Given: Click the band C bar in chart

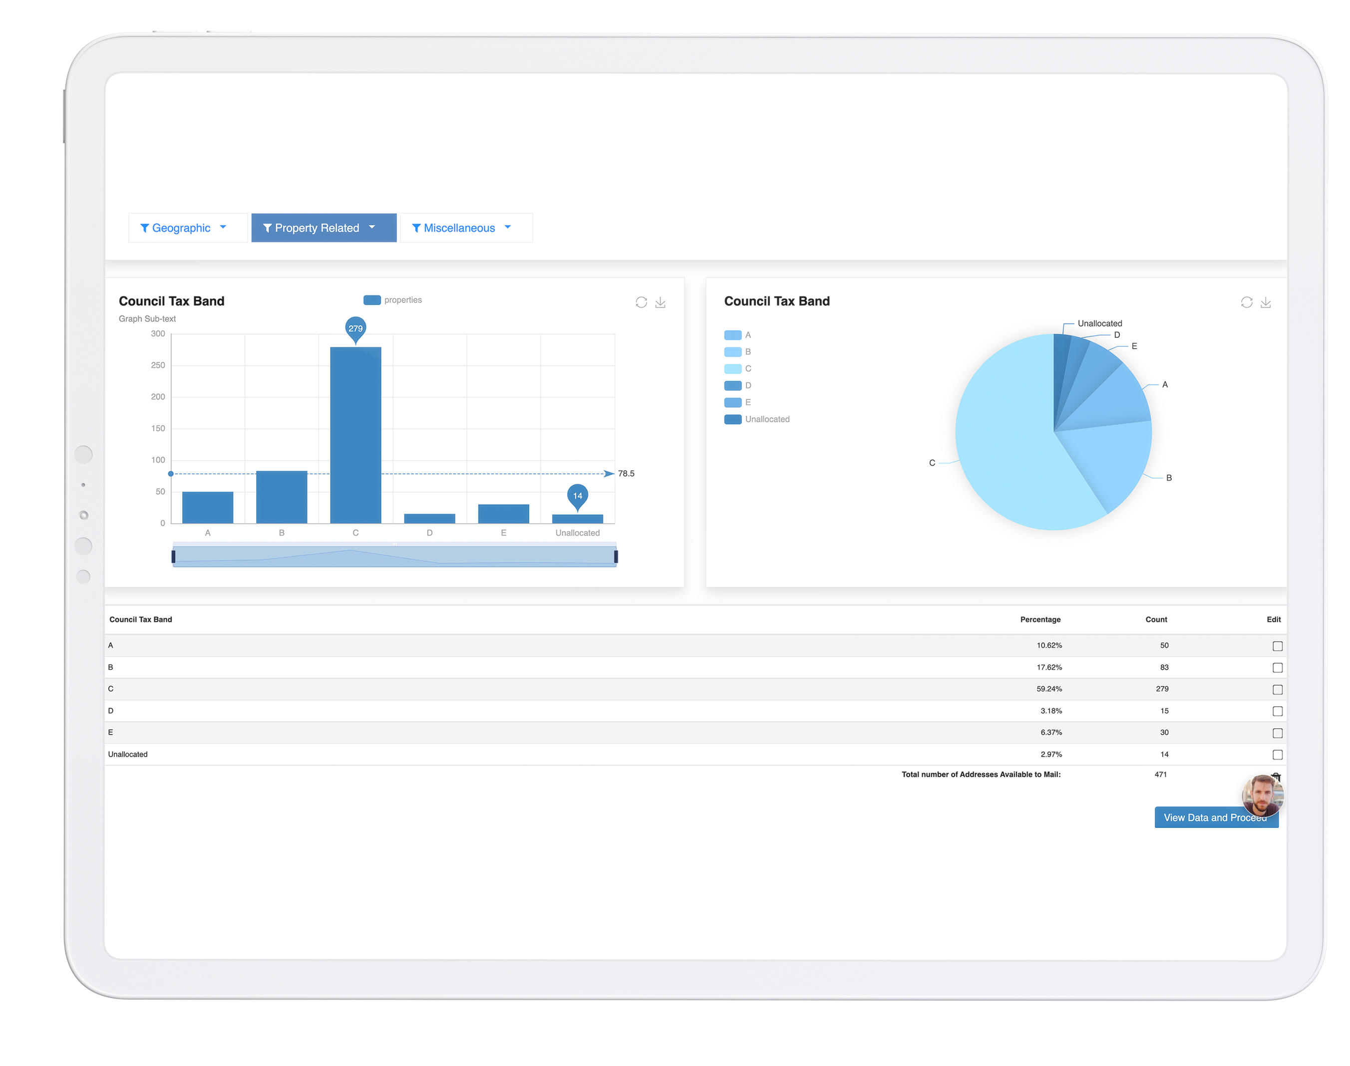Looking at the screenshot, I should 355,434.
